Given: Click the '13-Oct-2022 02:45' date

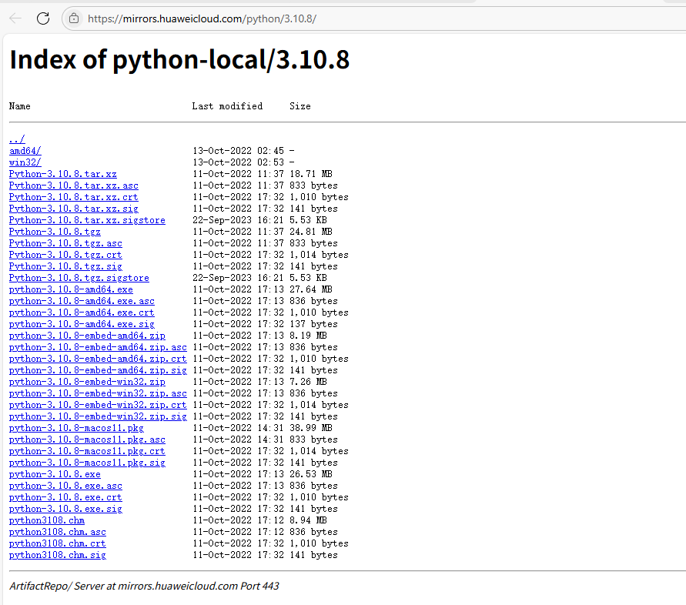Looking at the screenshot, I should [239, 151].
